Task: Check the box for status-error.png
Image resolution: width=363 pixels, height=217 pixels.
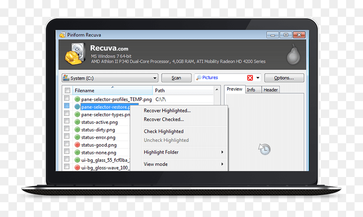Action: click(x=67, y=136)
